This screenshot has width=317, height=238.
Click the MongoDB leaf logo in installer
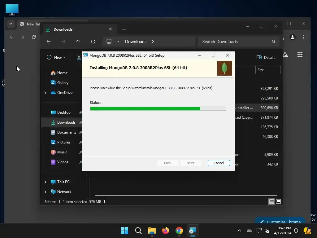[x=224, y=68]
